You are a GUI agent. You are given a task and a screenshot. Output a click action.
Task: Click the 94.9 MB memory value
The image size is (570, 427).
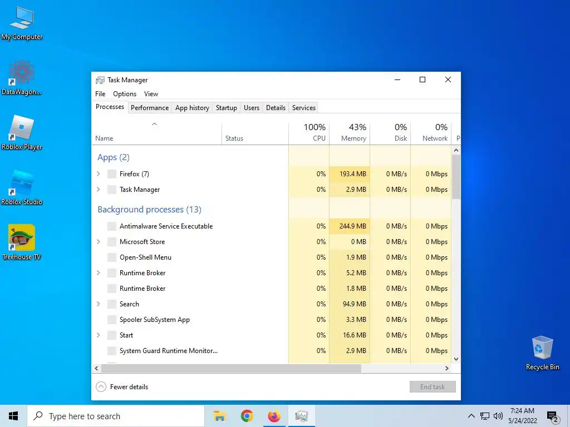[354, 304]
